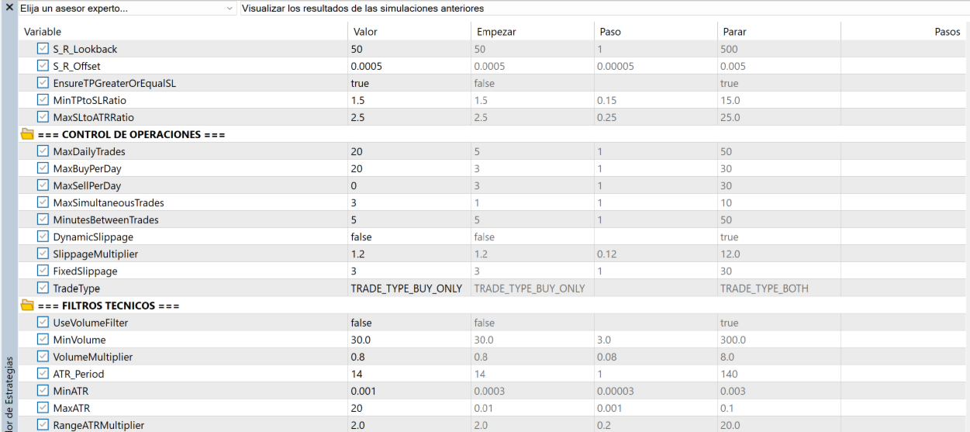Click the FILTROS TECNICOS folder icon
Viewport: 970px width, 432px height.
click(27, 306)
